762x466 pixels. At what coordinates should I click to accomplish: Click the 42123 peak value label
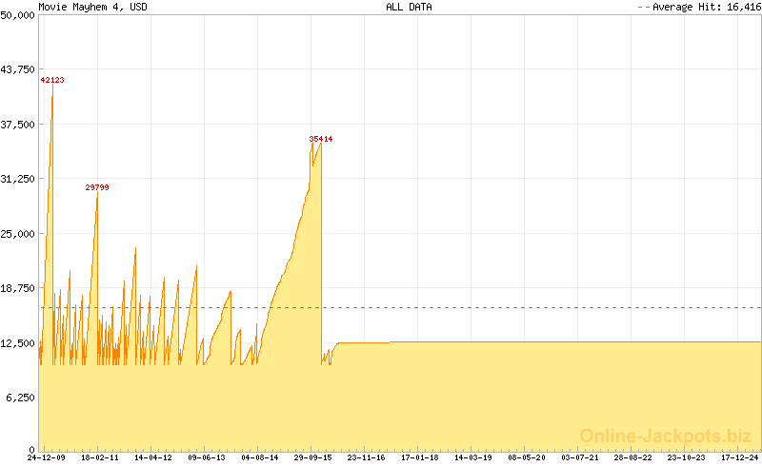pos(52,81)
